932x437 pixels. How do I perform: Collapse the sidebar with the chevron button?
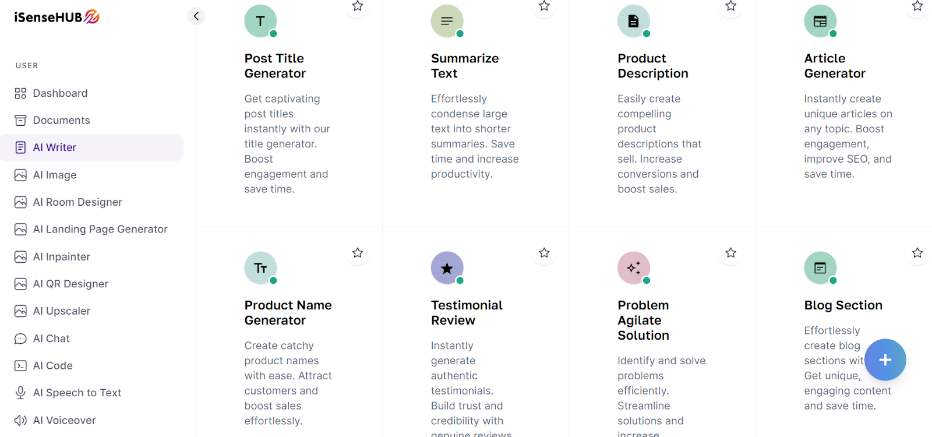(x=196, y=16)
